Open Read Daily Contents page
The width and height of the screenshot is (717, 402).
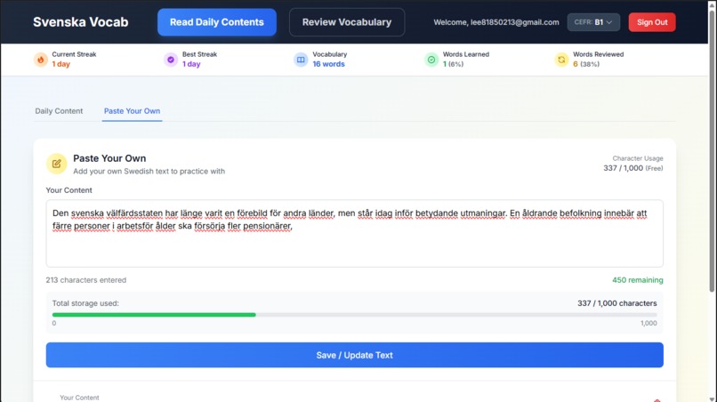coord(217,22)
